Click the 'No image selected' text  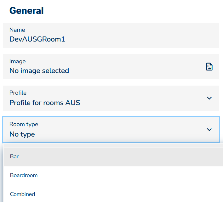point(39,70)
